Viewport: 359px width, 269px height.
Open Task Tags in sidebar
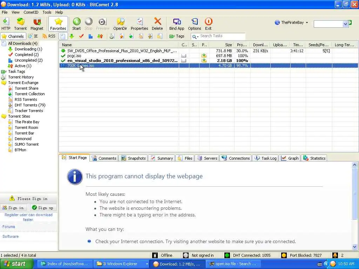[16, 71]
